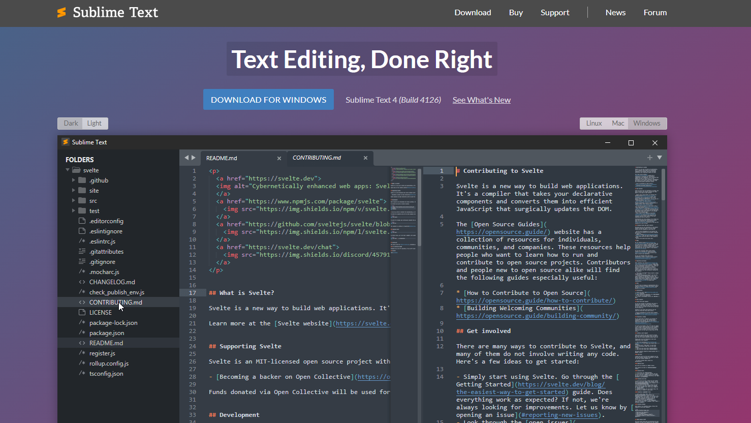
Task: Switch to the README.md tab
Action: [222, 158]
